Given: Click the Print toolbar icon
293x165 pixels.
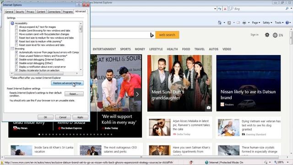Looking at the screenshot, I should click(x=244, y=22).
